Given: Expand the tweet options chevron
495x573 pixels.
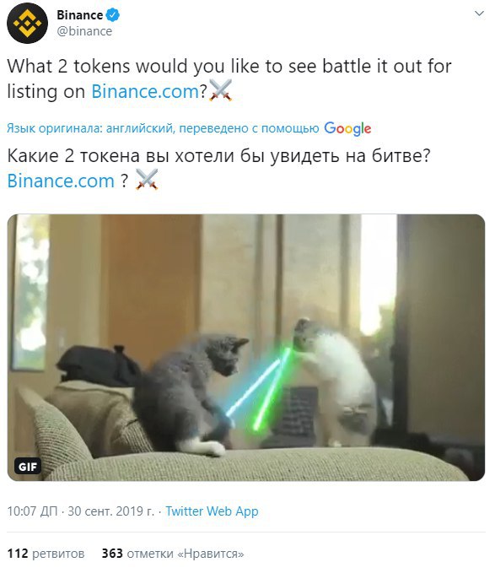Looking at the screenshot, I should click(479, 14).
